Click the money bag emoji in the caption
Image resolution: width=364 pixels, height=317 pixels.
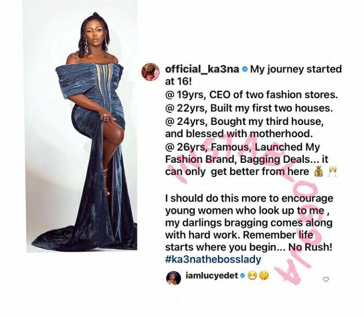[318, 172]
